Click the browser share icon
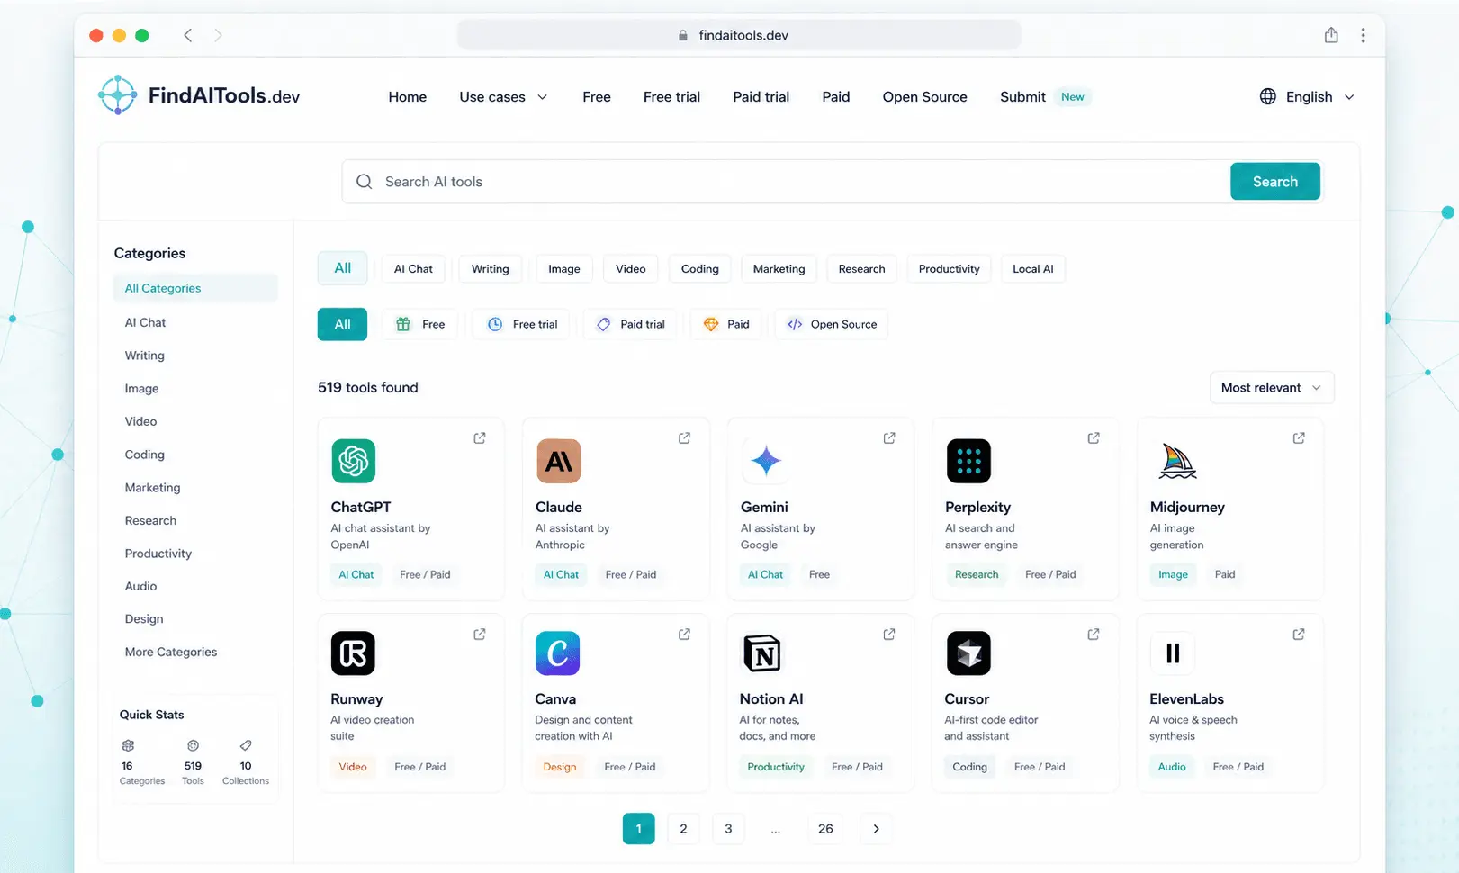The width and height of the screenshot is (1459, 873). point(1331,35)
